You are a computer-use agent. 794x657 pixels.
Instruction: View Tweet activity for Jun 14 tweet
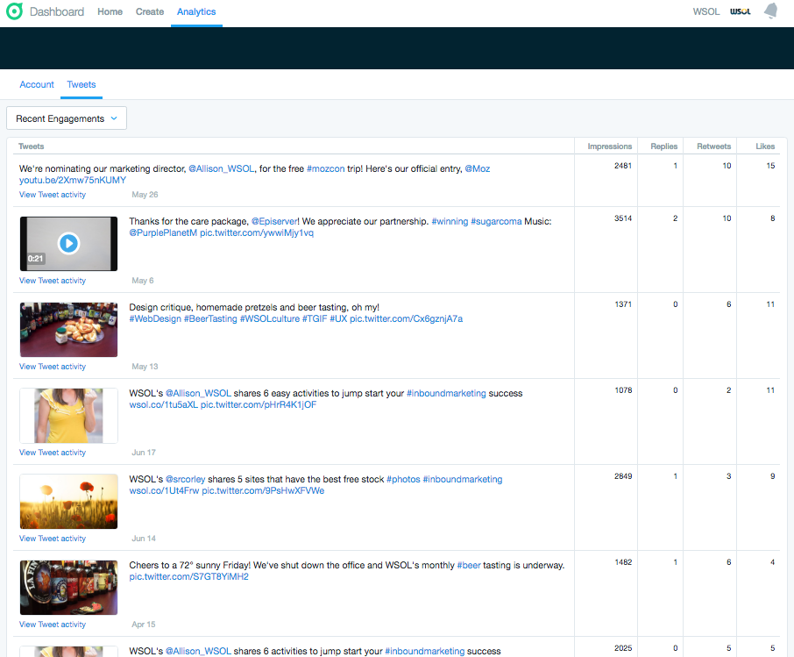click(x=53, y=539)
